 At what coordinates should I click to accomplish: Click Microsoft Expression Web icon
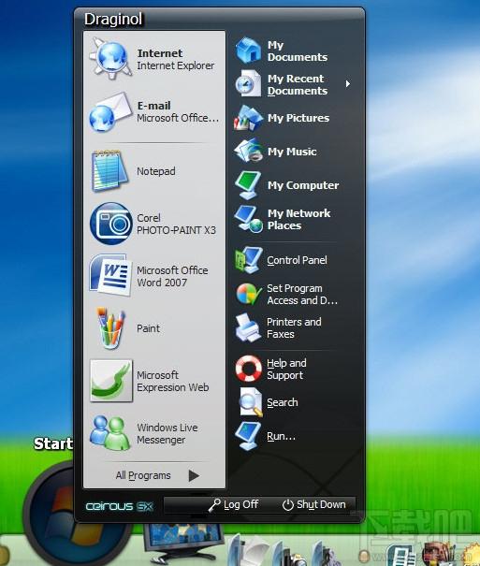pyautogui.click(x=110, y=381)
